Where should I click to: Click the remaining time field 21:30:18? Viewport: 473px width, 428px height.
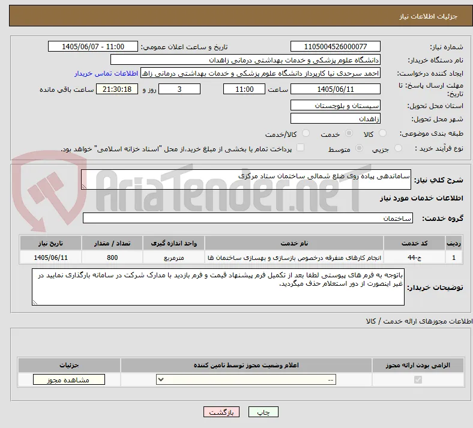pyautogui.click(x=117, y=89)
